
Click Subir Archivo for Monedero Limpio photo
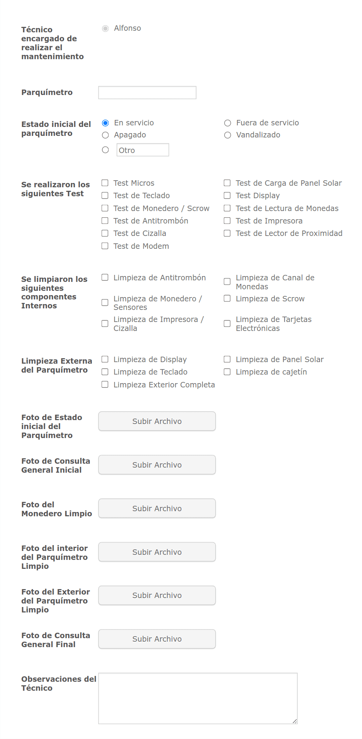(x=157, y=509)
